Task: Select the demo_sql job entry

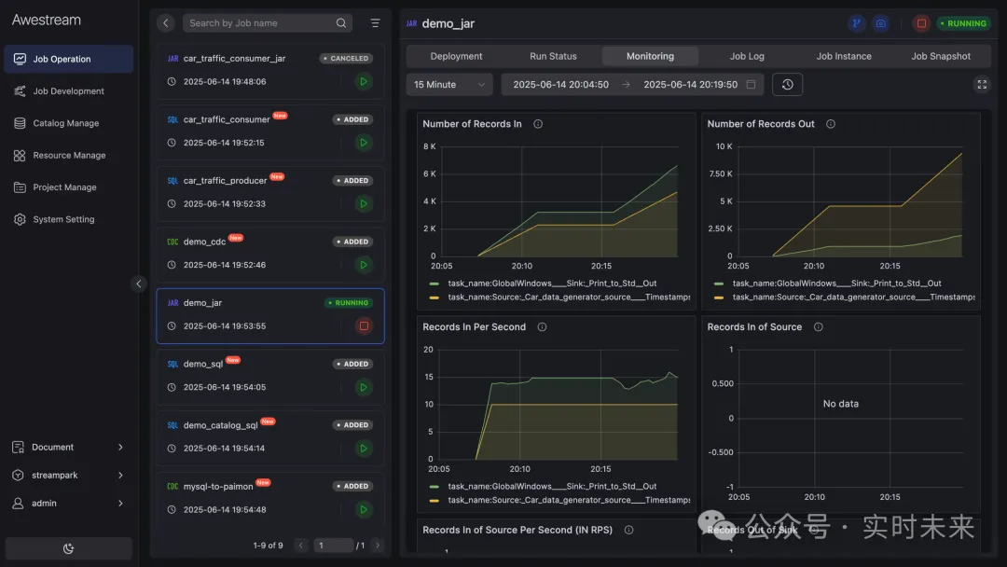Action: 270,376
